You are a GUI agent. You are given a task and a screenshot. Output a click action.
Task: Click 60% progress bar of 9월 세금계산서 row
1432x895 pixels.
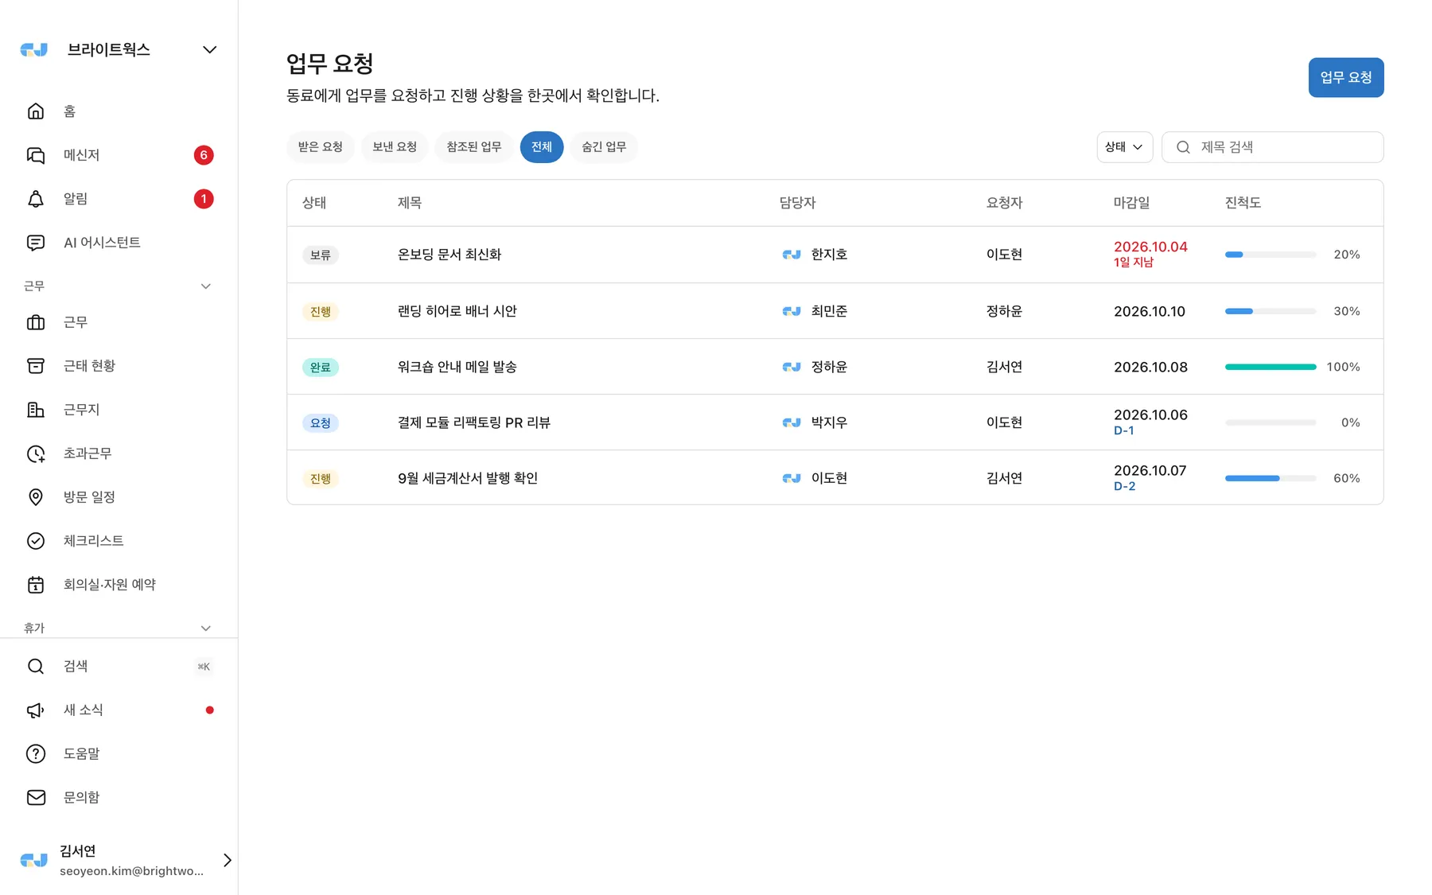(x=1271, y=478)
